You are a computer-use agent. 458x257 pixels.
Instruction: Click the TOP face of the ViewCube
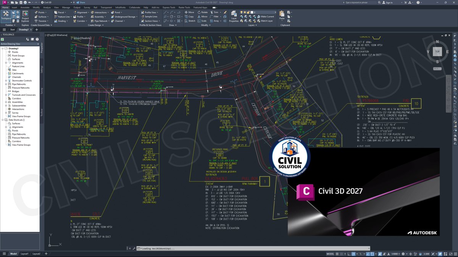point(437,51)
